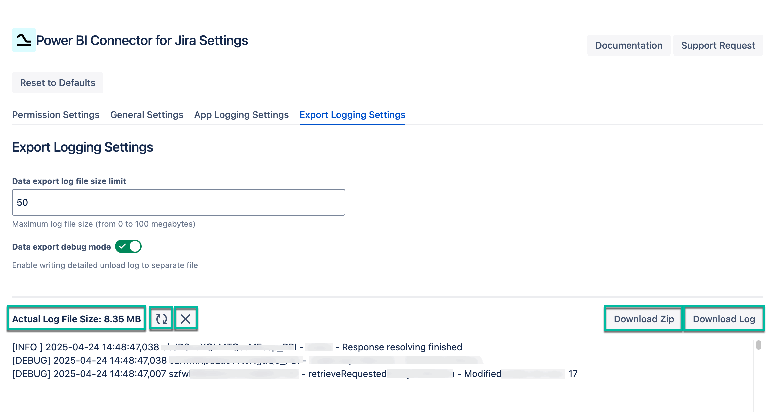Click the Support Request button
The image size is (770, 412).
pyautogui.click(x=718, y=45)
